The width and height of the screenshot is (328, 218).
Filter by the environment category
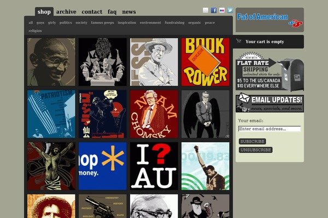[150, 22]
